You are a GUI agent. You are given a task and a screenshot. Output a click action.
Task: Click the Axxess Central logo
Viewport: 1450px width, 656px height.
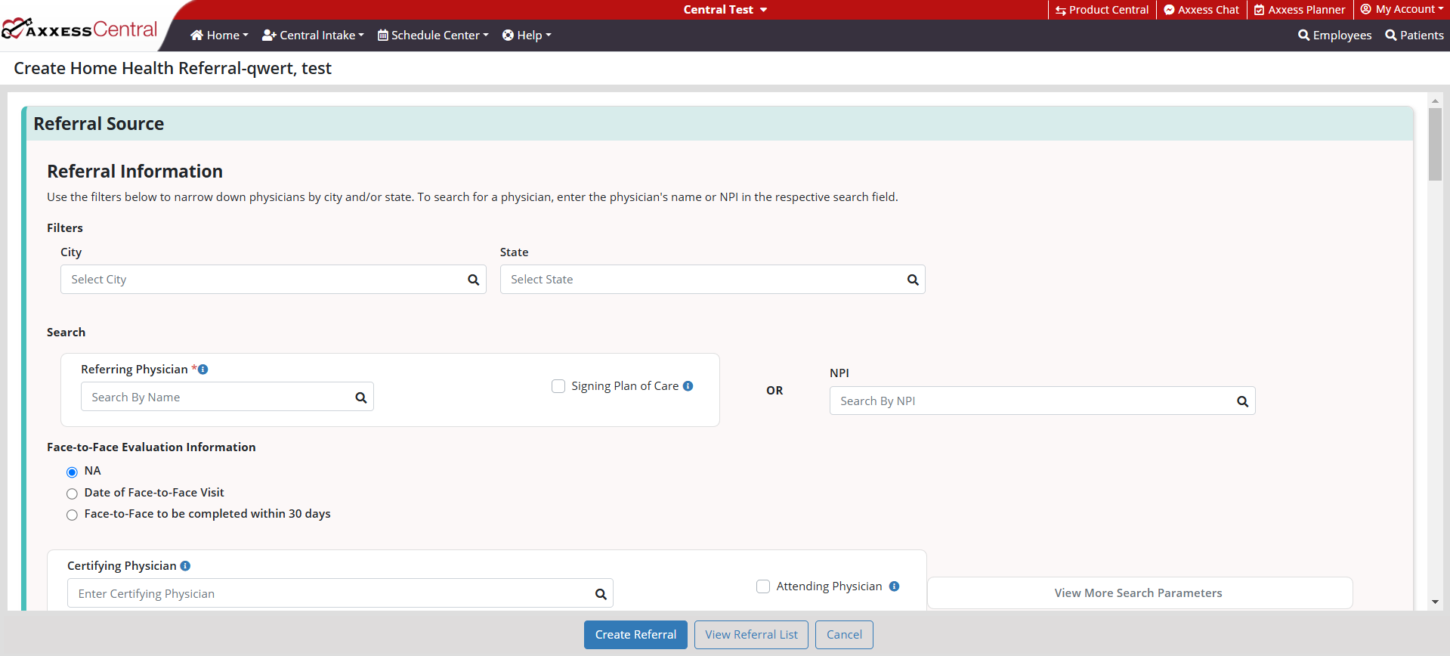[x=79, y=29]
